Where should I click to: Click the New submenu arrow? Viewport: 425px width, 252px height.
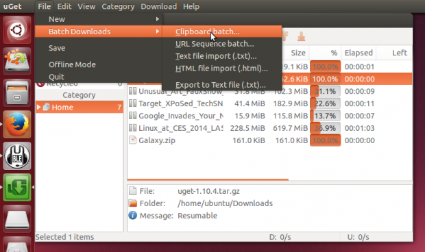(157, 19)
